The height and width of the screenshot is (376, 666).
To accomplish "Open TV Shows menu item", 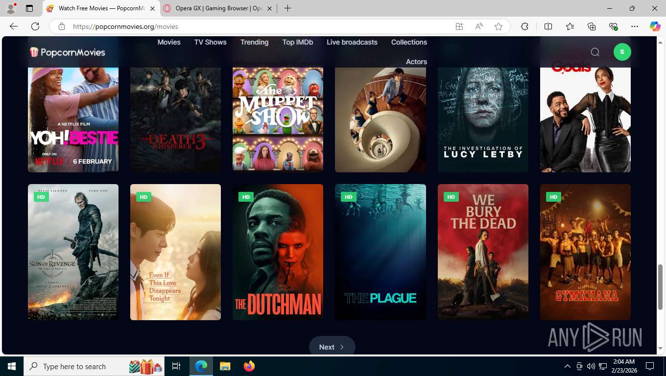I will point(210,42).
